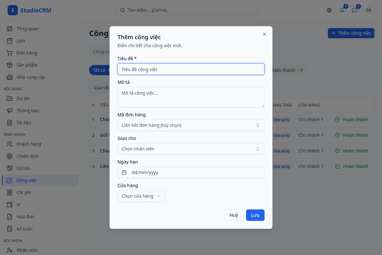The width and height of the screenshot is (382, 255).
Task: Open the notifications bell icon
Action: click(x=342, y=10)
